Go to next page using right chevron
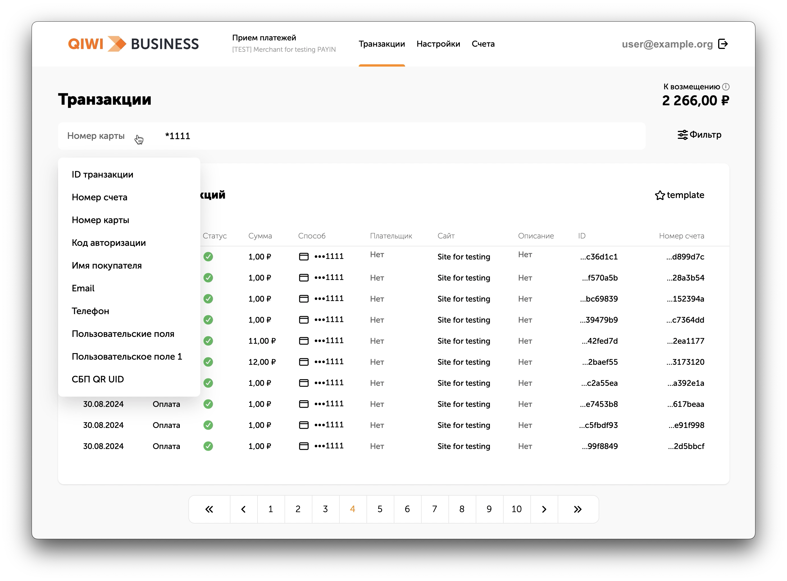The height and width of the screenshot is (581, 787). pyautogui.click(x=544, y=509)
